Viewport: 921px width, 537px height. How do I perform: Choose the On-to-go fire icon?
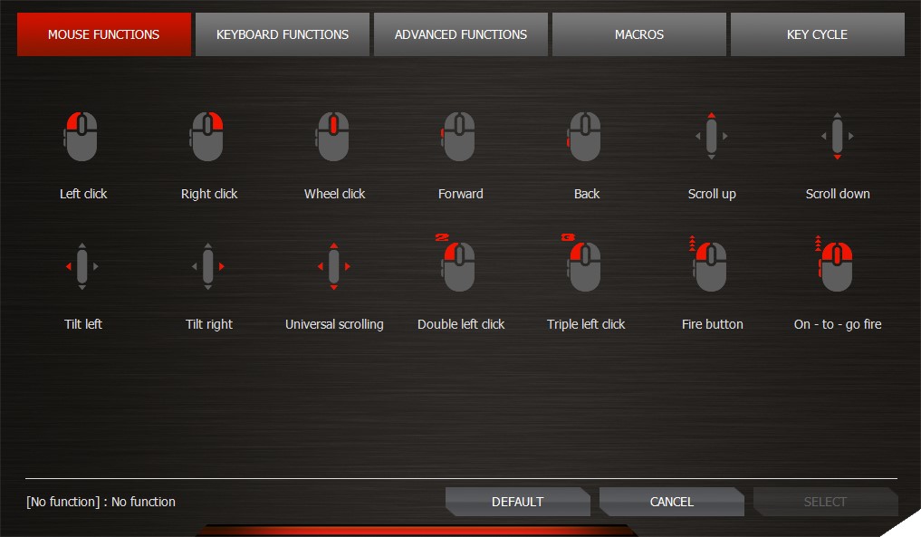tap(838, 265)
